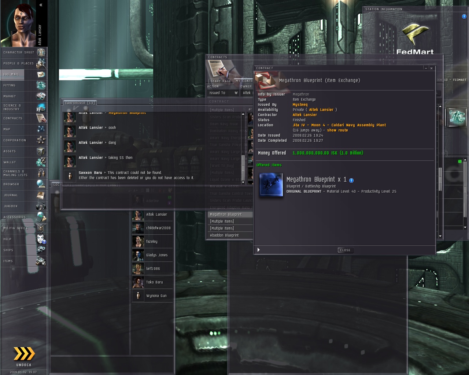This screenshot has height=375, width=469.
Task: Collapse the sidebar with the double-arrow
Action: click(41, 5)
